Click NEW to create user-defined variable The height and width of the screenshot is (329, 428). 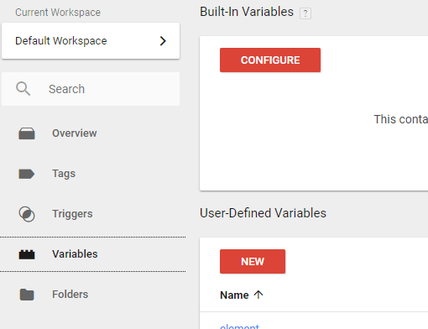coord(253,261)
